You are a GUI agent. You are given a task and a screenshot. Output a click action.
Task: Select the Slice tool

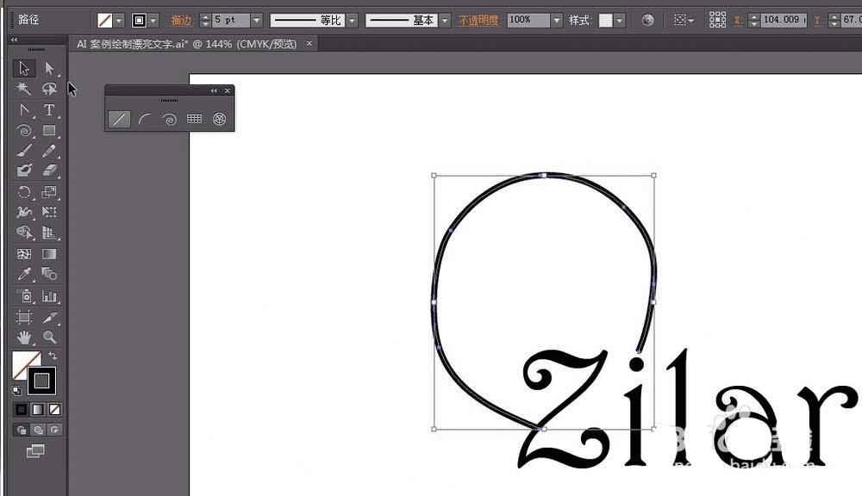point(49,317)
